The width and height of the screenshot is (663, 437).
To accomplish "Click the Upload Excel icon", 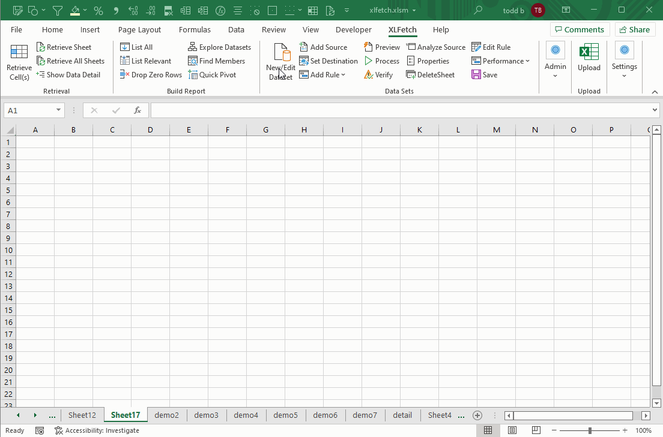I will [x=589, y=52].
